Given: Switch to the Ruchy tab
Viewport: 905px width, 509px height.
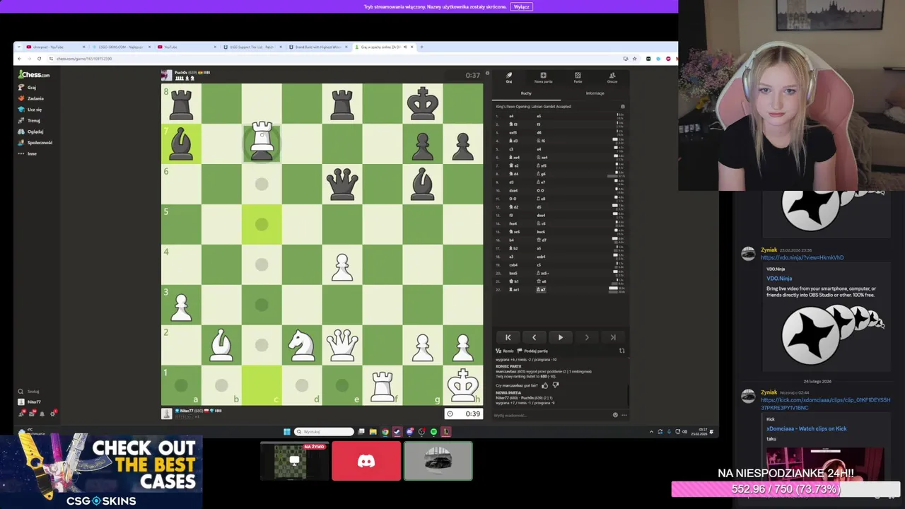Looking at the screenshot, I should (526, 93).
